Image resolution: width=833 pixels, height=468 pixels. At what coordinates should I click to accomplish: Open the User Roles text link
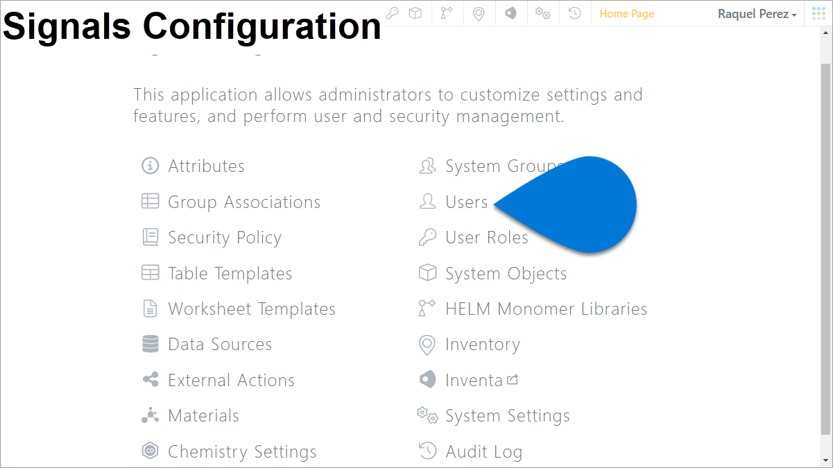(x=487, y=238)
